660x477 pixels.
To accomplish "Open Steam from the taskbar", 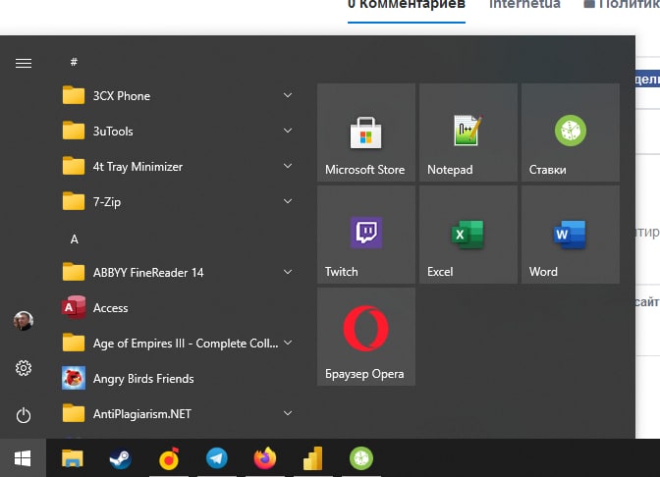I will (x=121, y=458).
